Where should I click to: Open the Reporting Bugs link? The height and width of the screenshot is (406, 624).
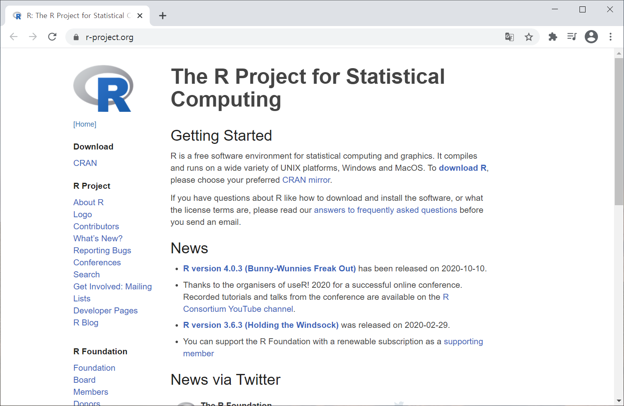(102, 250)
